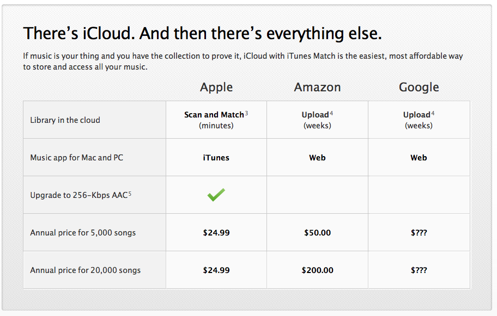Click the Apple column header
Image resolution: width=497 pixels, height=316 pixels.
tap(216, 87)
